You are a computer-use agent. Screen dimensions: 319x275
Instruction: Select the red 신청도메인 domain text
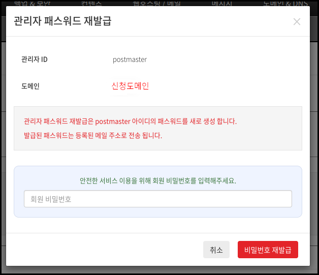pos(130,86)
